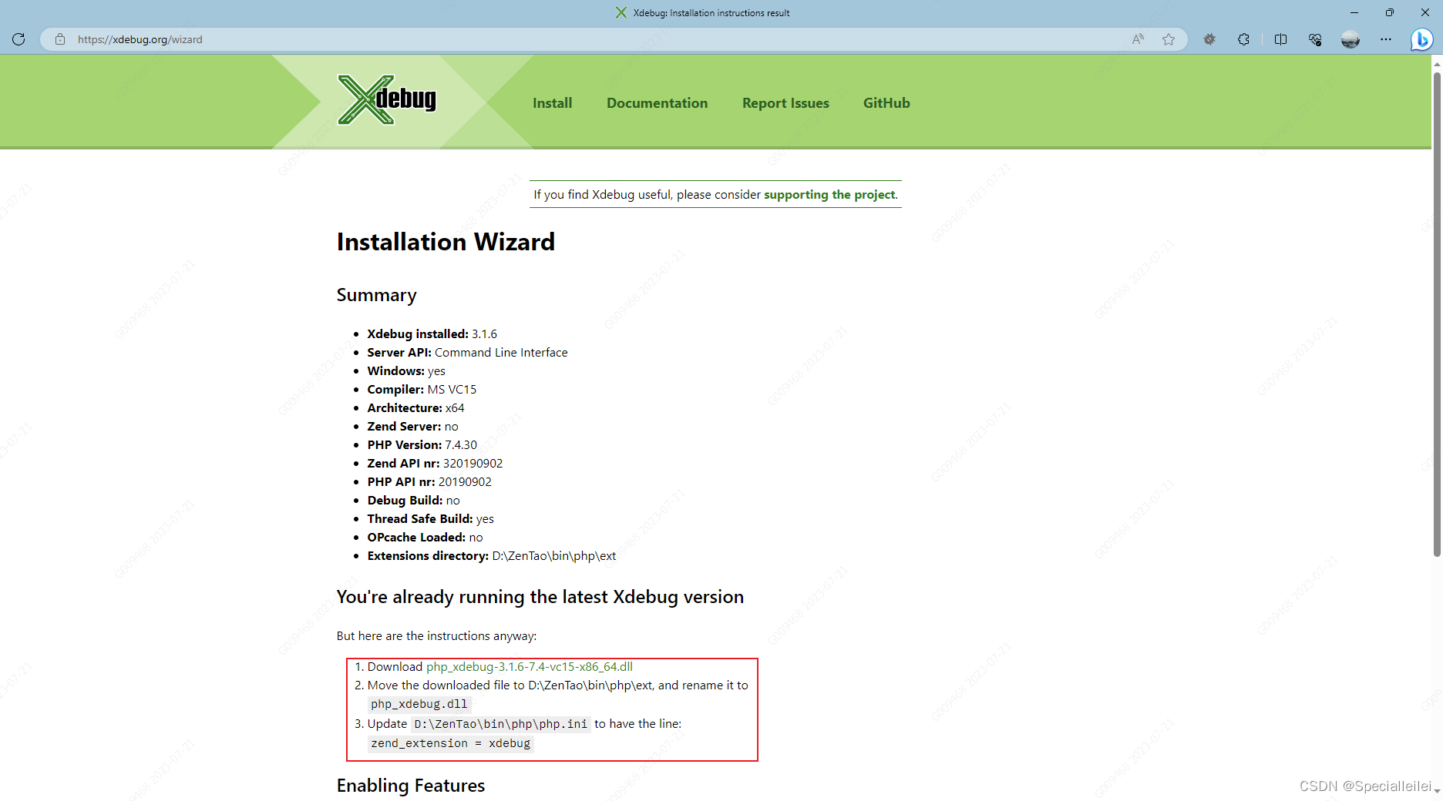Start read aloud for the page

point(1137,39)
